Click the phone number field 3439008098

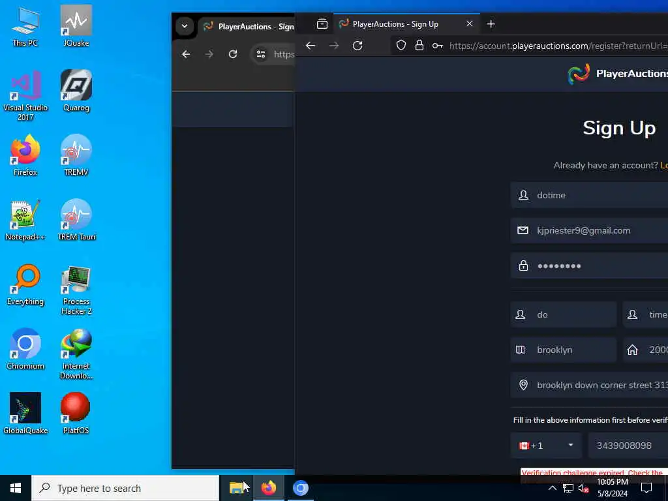[x=628, y=446]
